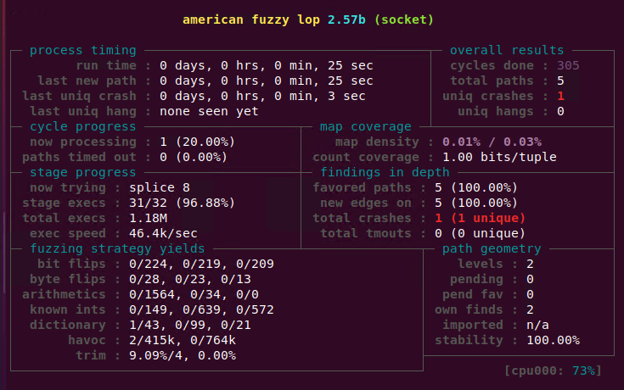Click the 'stage progress' section header
The height and width of the screenshot is (390, 624).
pyautogui.click(x=83, y=172)
